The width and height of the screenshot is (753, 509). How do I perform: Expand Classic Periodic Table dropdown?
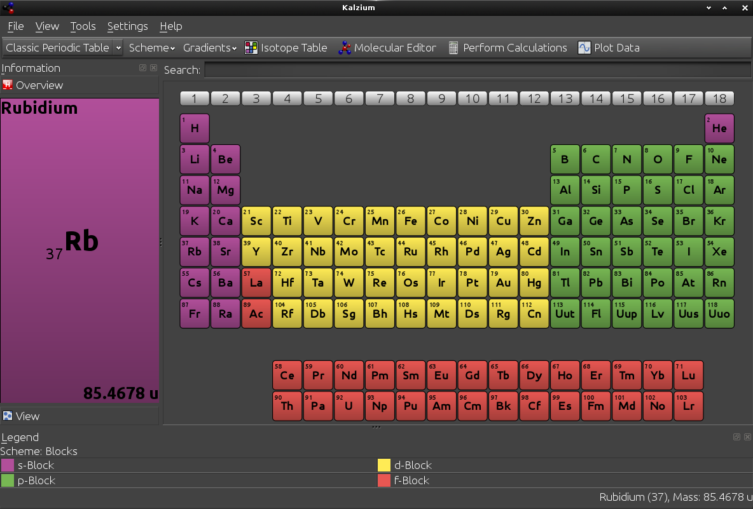[x=118, y=48]
